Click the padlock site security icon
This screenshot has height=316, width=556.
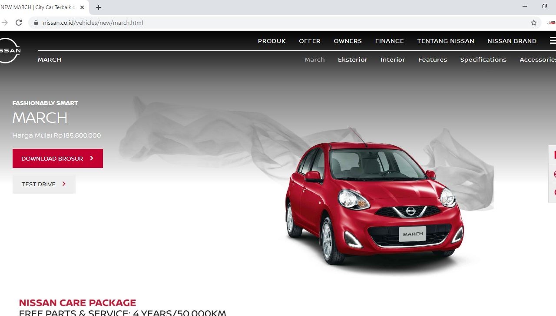tap(36, 23)
